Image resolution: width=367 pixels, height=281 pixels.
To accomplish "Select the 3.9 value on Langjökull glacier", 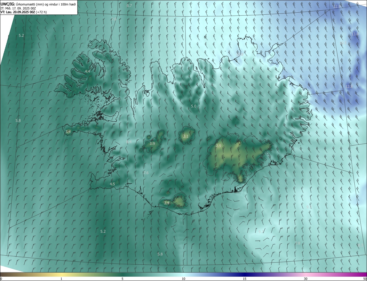I will 152,143.
